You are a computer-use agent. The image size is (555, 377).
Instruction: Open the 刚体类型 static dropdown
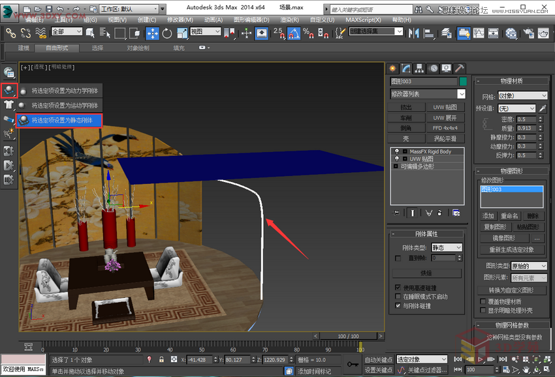(x=446, y=247)
